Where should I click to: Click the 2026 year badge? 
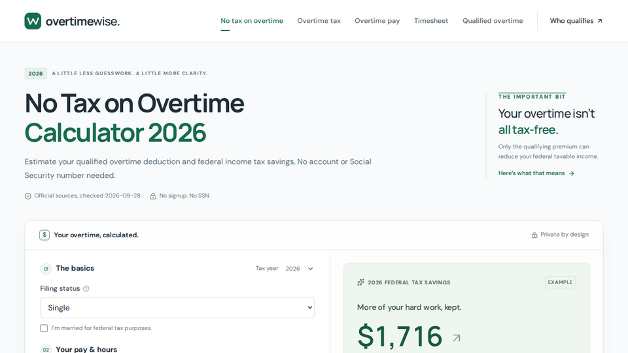(35, 74)
